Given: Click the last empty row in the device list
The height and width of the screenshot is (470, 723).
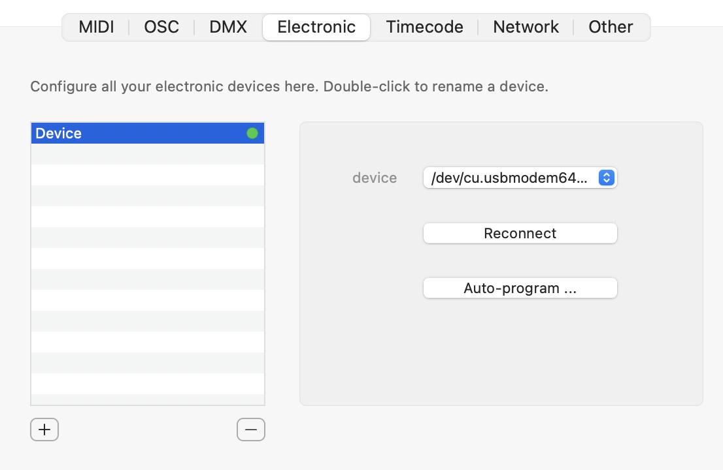Looking at the screenshot, I should (x=148, y=399).
